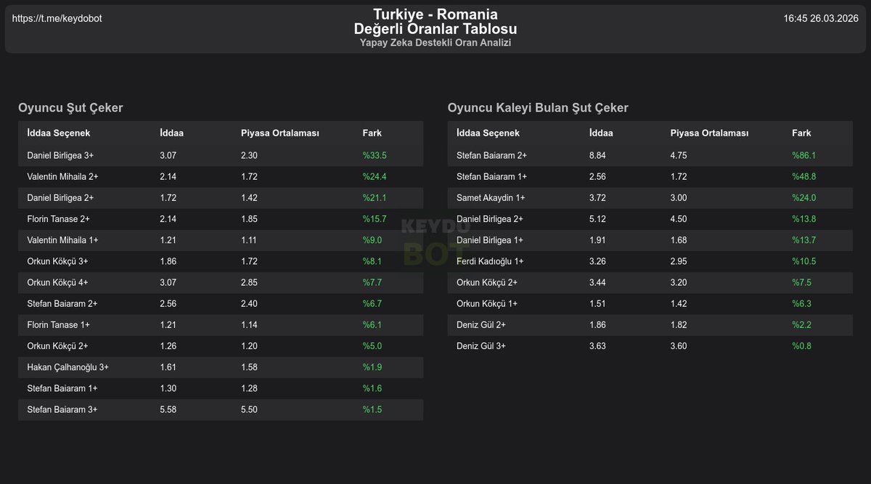Click the %10.5 Fark value
Image resolution: width=871 pixels, height=484 pixels.
(x=804, y=261)
